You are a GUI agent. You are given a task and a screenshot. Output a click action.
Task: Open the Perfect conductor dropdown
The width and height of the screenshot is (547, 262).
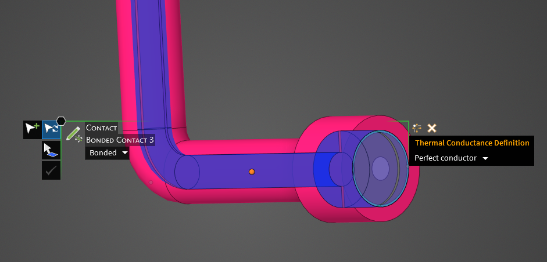(451, 158)
